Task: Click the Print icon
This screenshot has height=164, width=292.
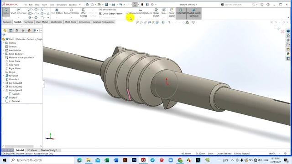Action: tap(114, 5)
